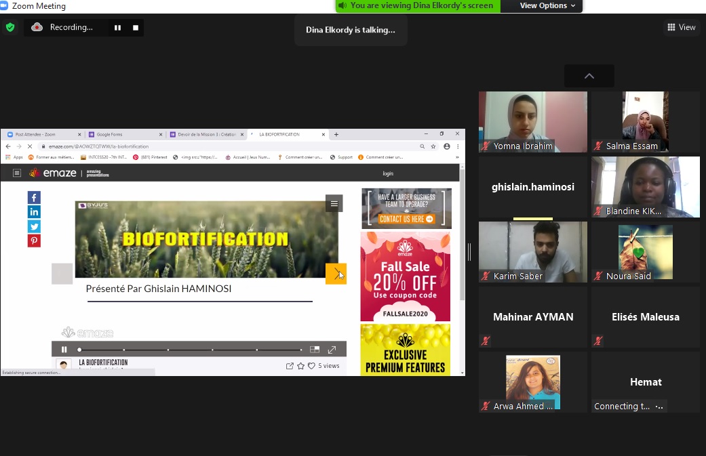Click the presentation progress slider track
Image resolution: width=706 pixels, height=456 pixels.
[x=190, y=350]
